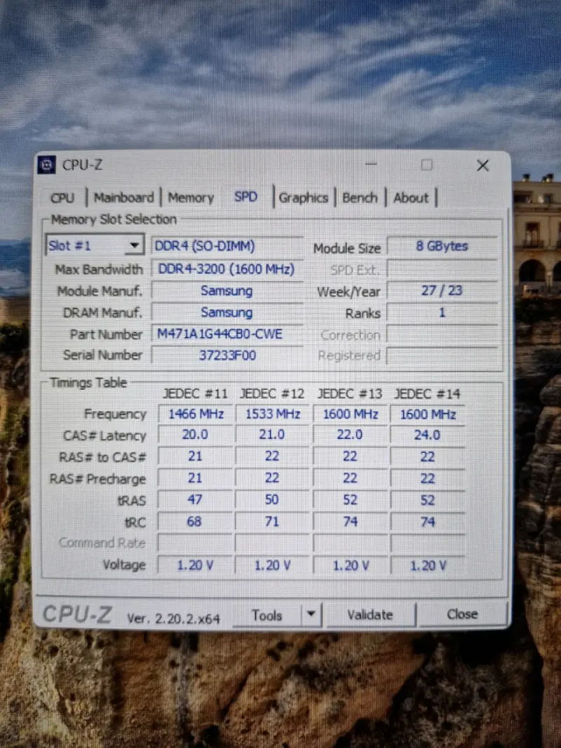The image size is (561, 748).
Task: Click the JEDEC #14 column header
Action: 427,393
